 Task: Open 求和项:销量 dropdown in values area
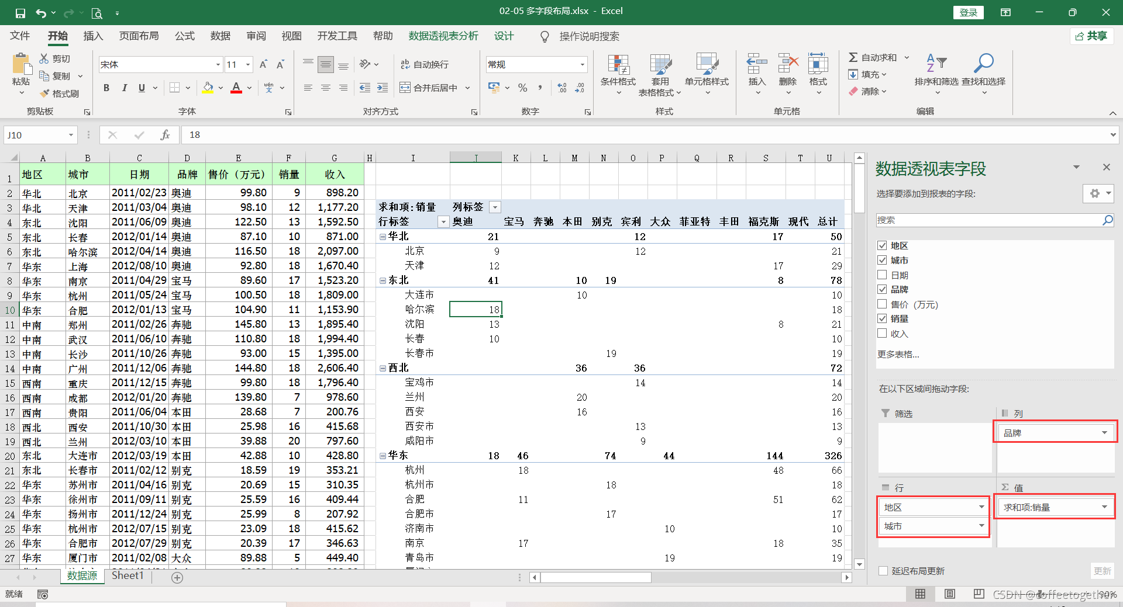tap(1104, 507)
